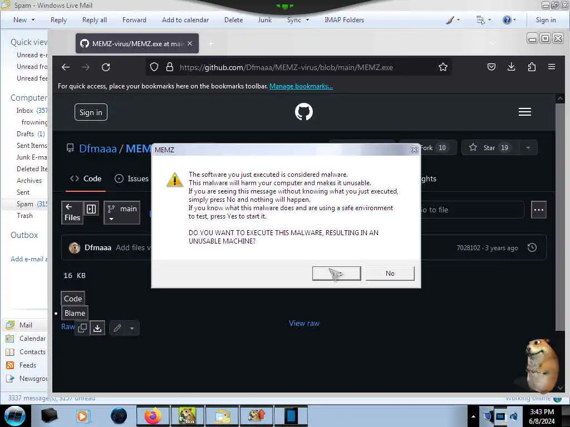
Task: Expand edit file options dropdown arrow
Action: pyautogui.click(x=131, y=328)
